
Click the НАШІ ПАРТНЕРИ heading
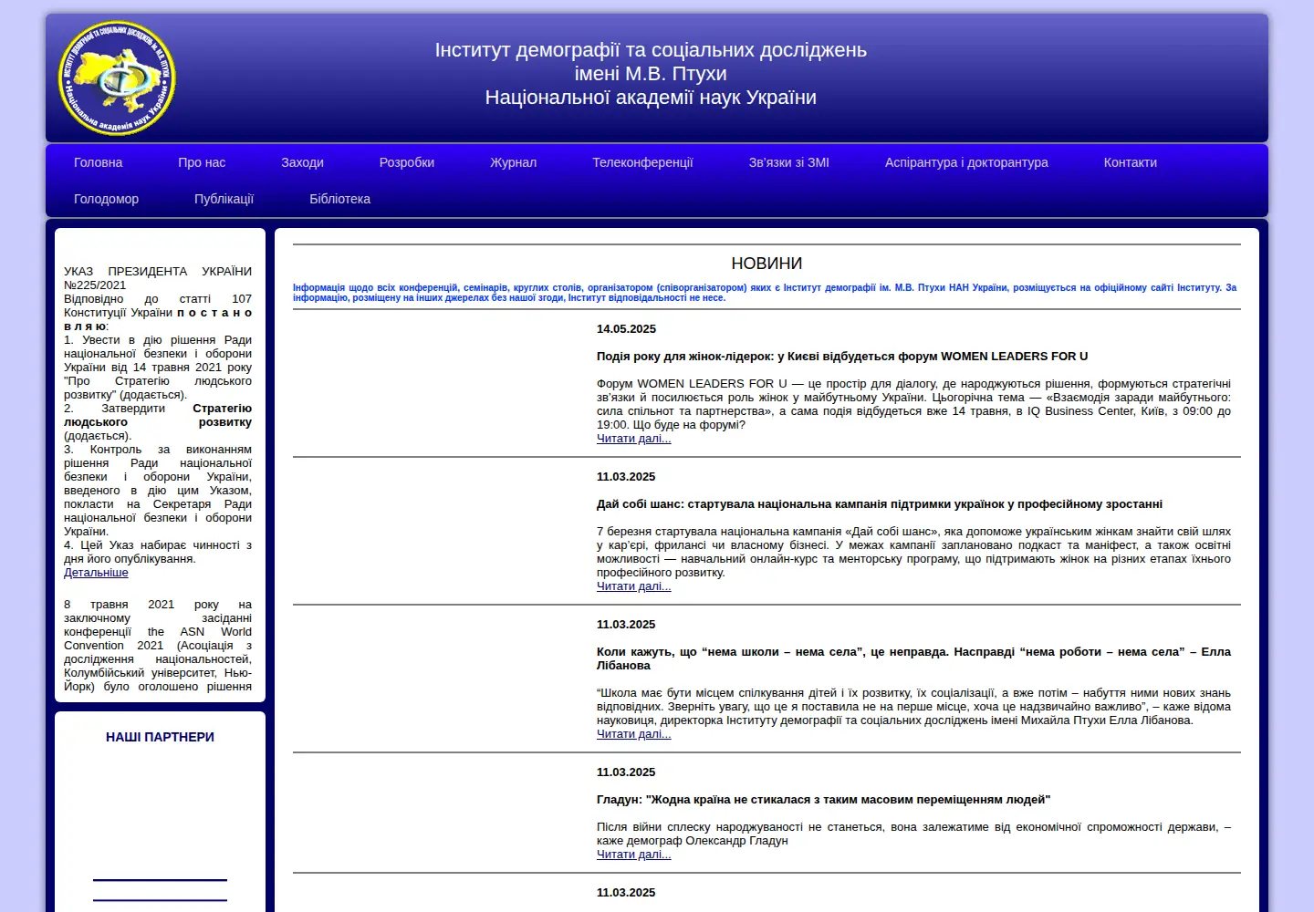160,737
